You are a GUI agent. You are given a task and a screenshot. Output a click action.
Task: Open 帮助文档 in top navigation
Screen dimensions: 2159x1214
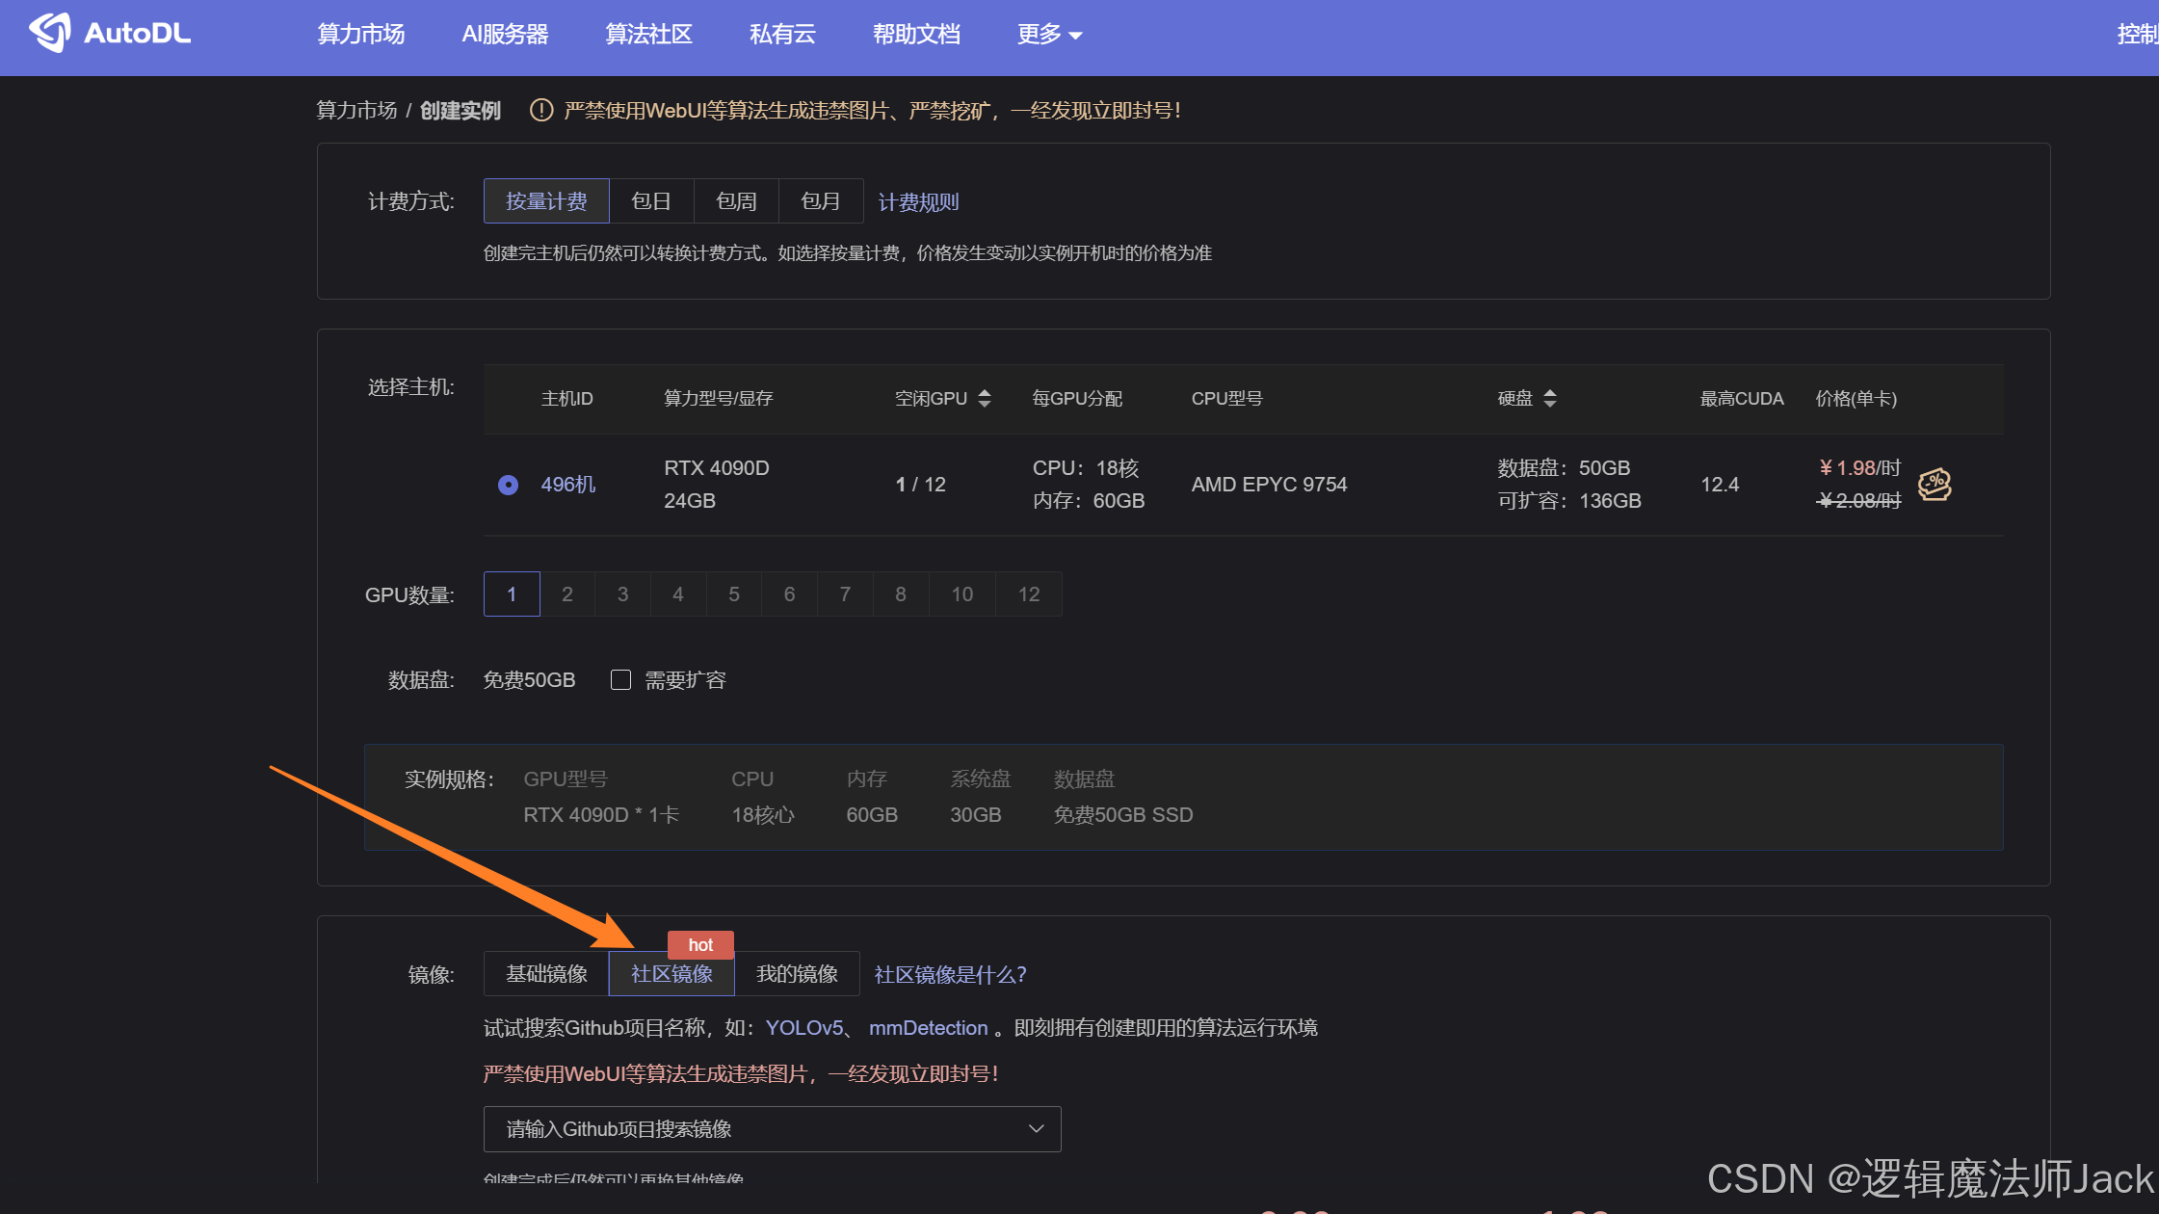916,35
